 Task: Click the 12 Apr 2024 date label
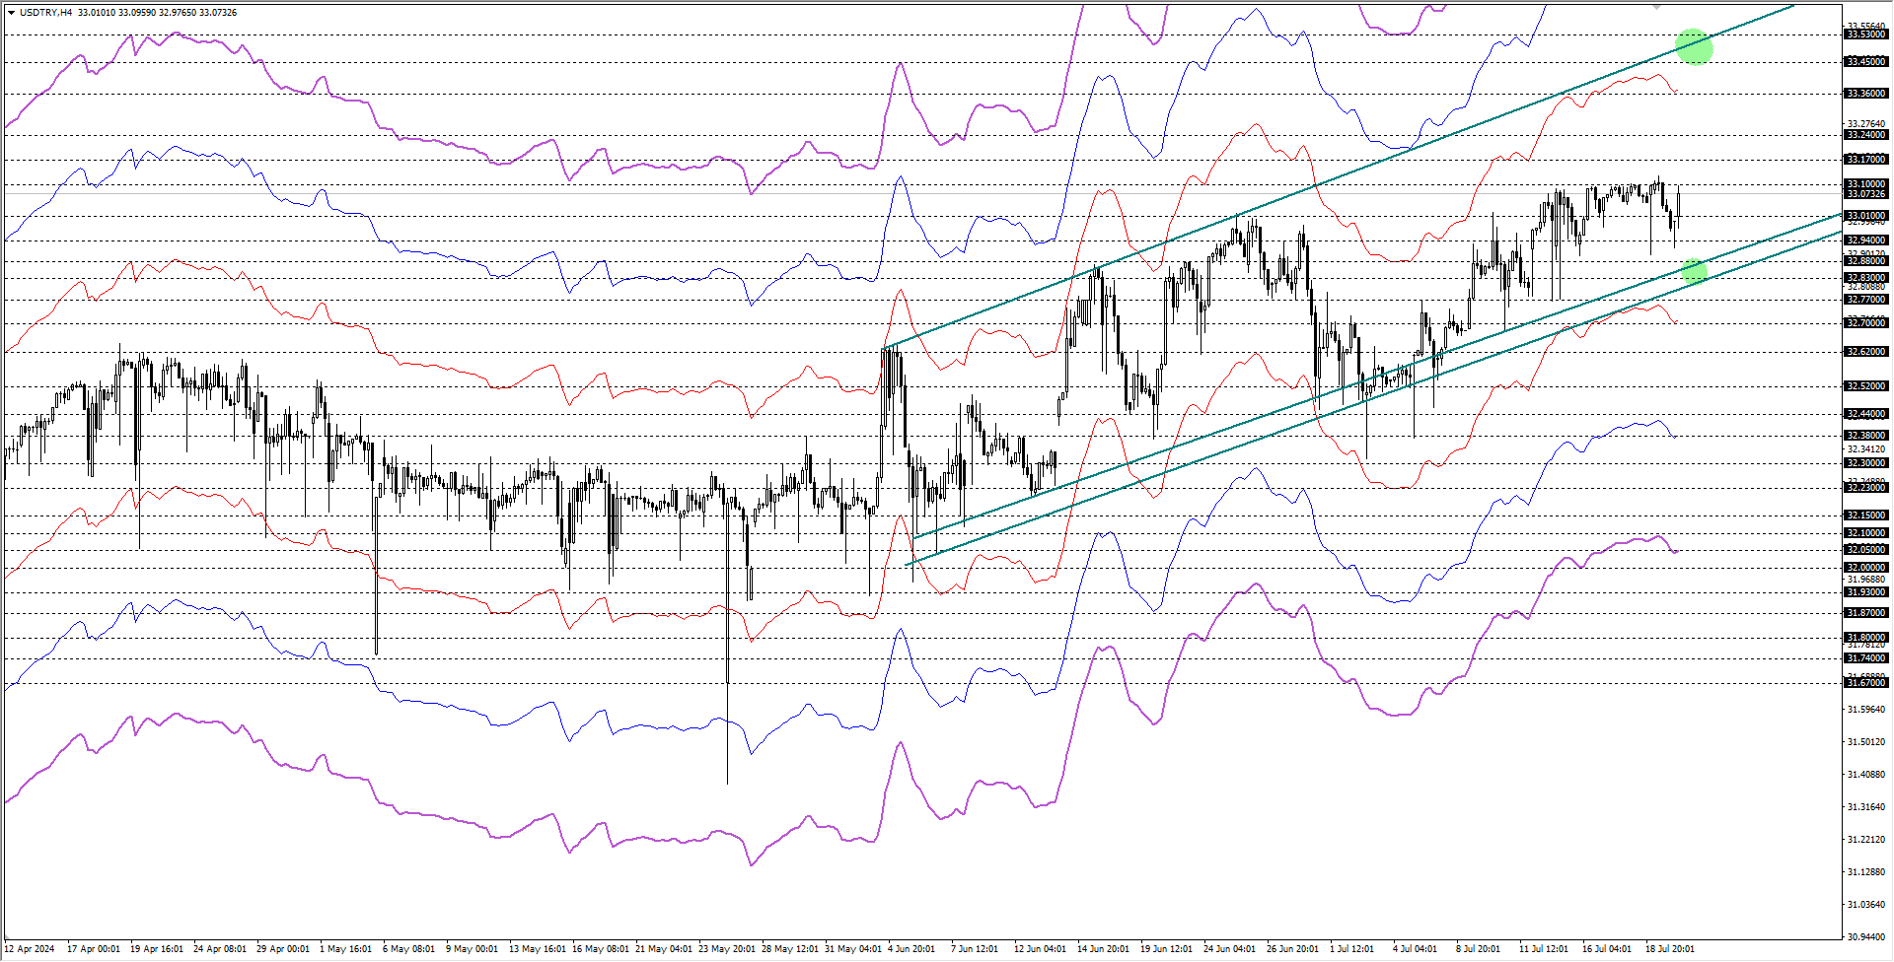[30, 949]
